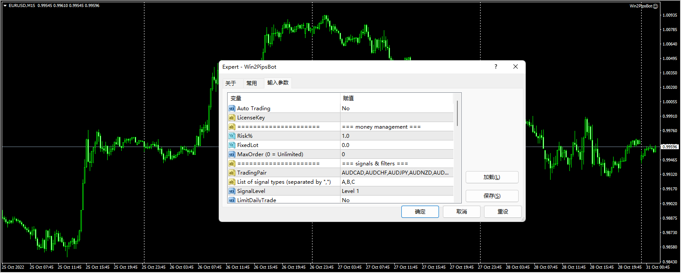Click the ab icon beside LicenseKey
Viewport: 681px width, 273px height.
[x=232, y=117]
